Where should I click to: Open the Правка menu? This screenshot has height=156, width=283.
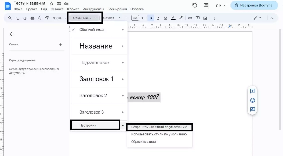point(32,9)
